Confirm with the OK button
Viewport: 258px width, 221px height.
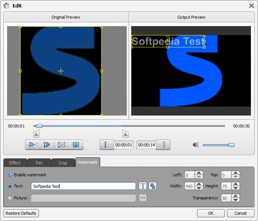[x=211, y=213]
